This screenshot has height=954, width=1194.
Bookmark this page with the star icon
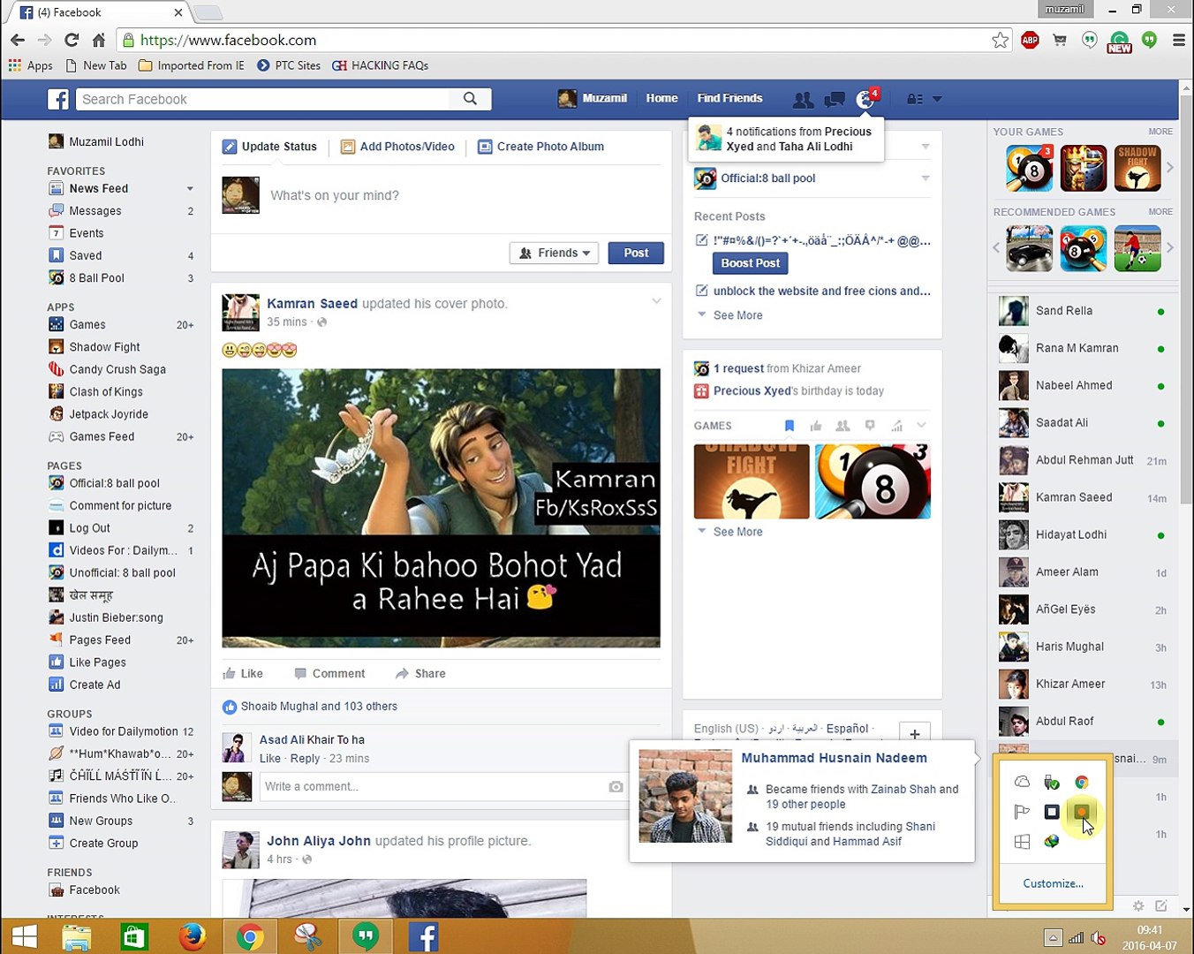point(1000,40)
